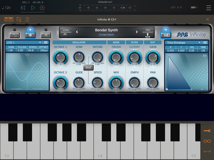Toggle the envelope TIME Off setting
Image resolution: width=214 pixels, height=160 pixels.
click(203, 50)
